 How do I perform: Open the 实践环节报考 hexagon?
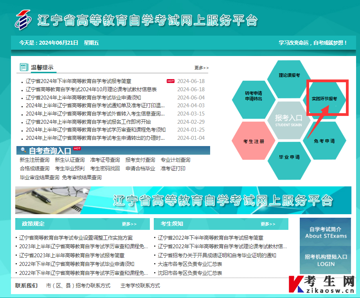(x=324, y=99)
